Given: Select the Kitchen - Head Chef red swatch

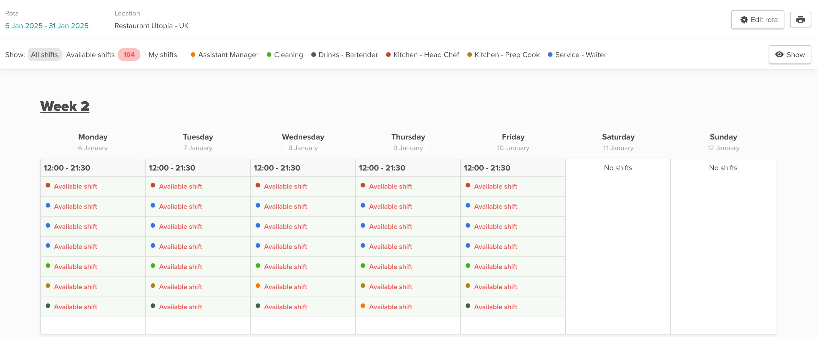Looking at the screenshot, I should click(388, 54).
